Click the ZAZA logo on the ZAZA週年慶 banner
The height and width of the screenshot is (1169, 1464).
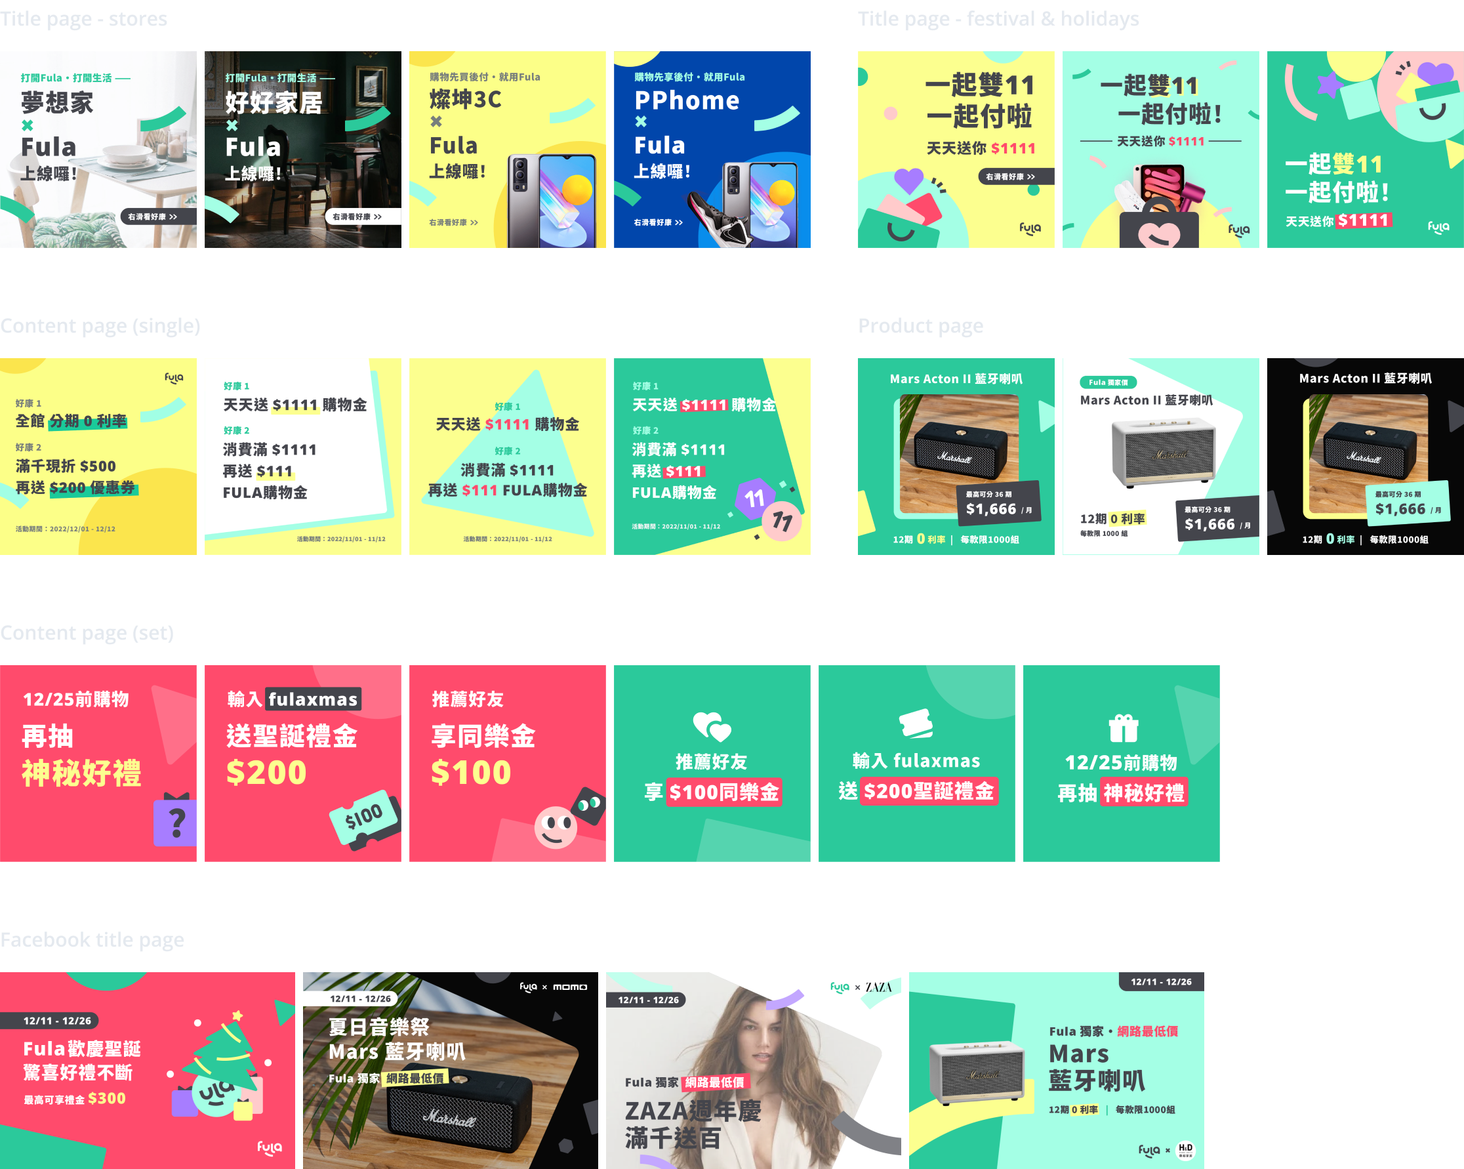879,987
